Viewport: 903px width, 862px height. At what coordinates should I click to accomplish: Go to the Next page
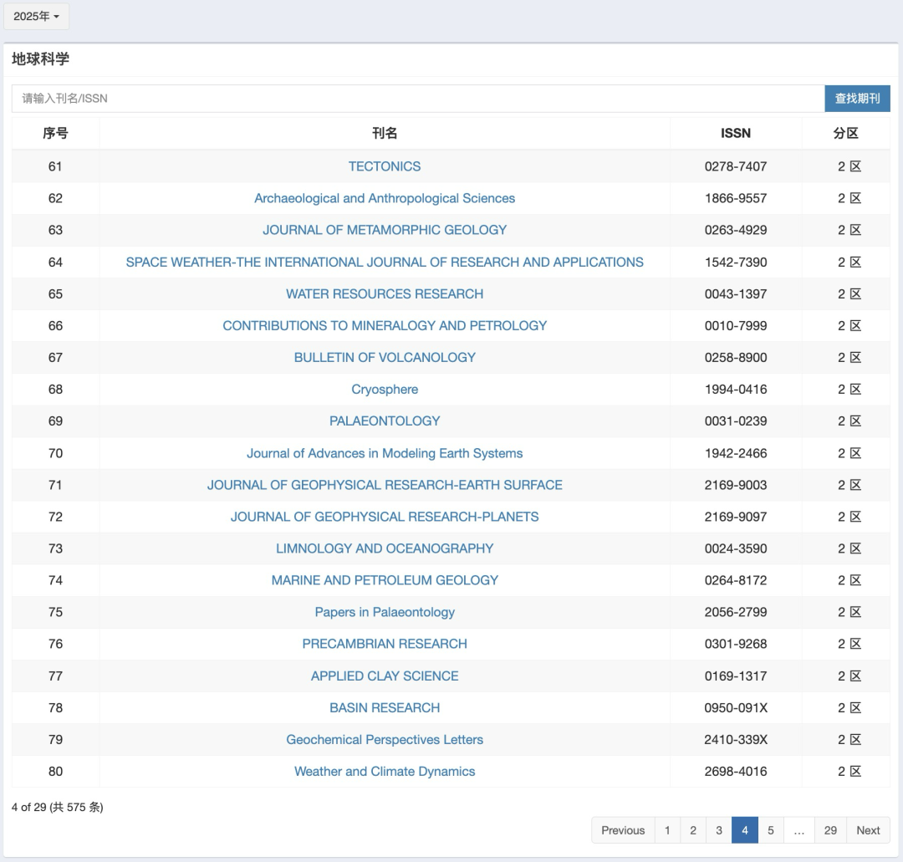[868, 830]
